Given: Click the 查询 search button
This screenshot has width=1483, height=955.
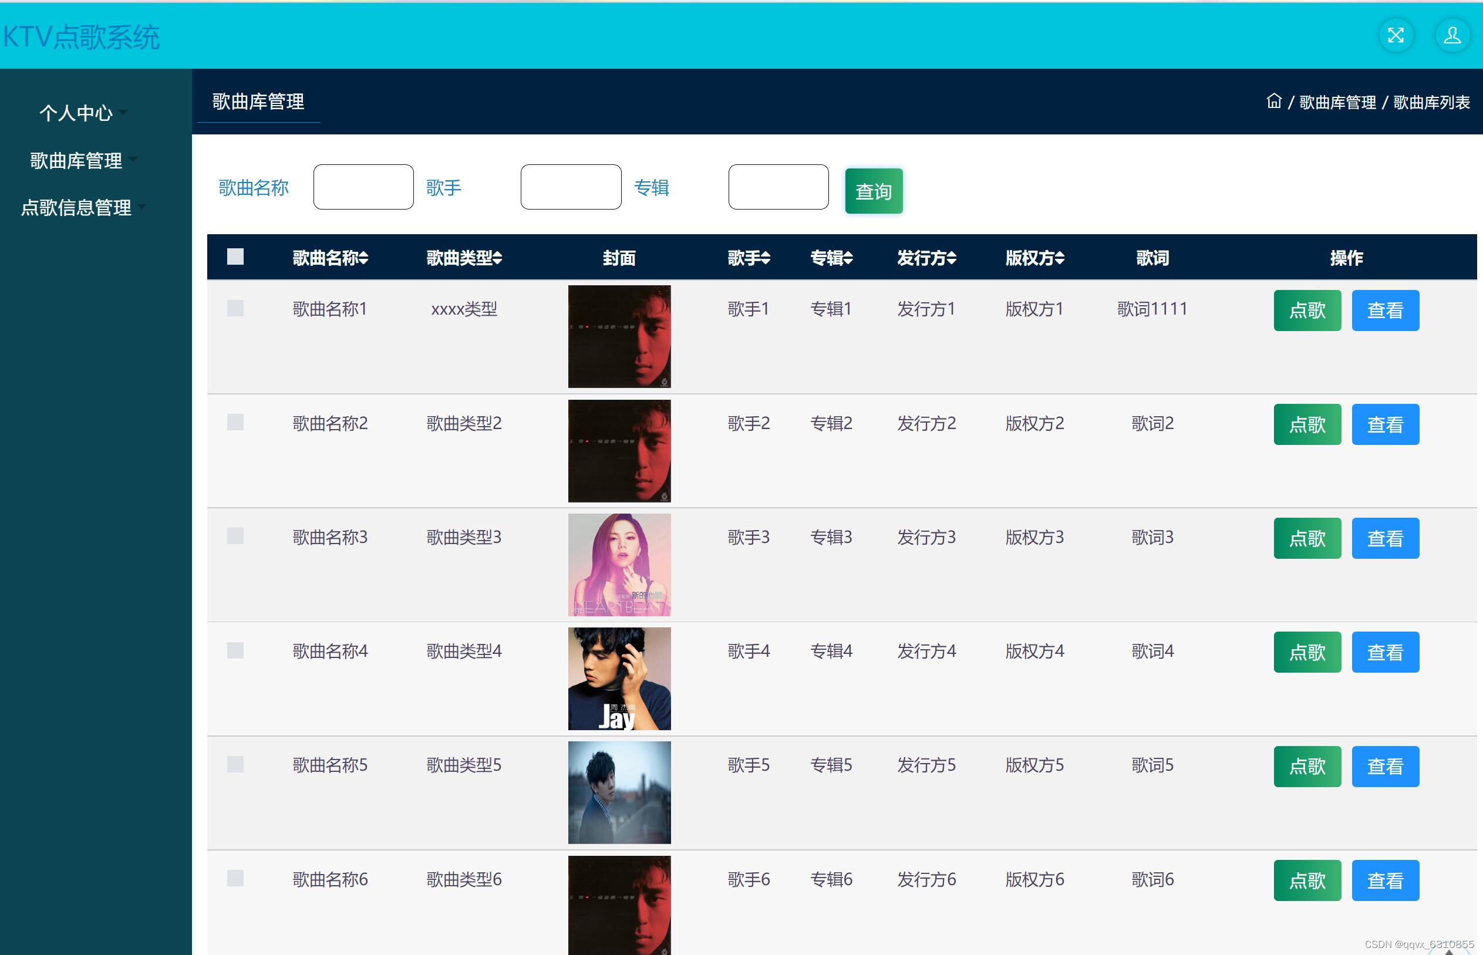Looking at the screenshot, I should pos(872,190).
